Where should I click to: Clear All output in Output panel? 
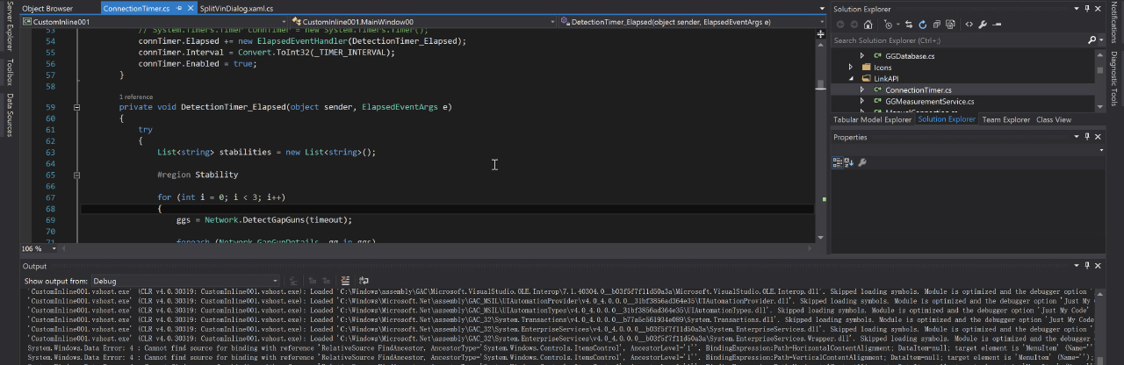[x=345, y=281]
